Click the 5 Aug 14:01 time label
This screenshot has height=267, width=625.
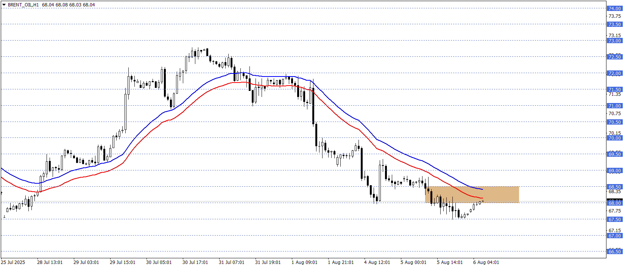tap(450, 262)
